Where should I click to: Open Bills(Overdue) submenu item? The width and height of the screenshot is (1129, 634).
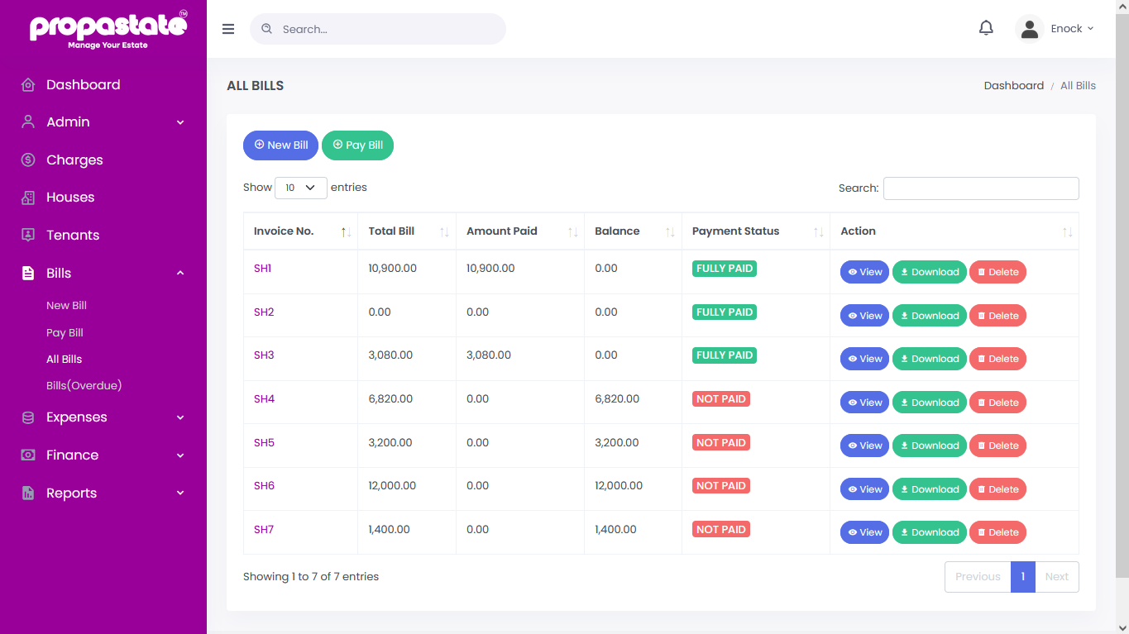tap(84, 386)
